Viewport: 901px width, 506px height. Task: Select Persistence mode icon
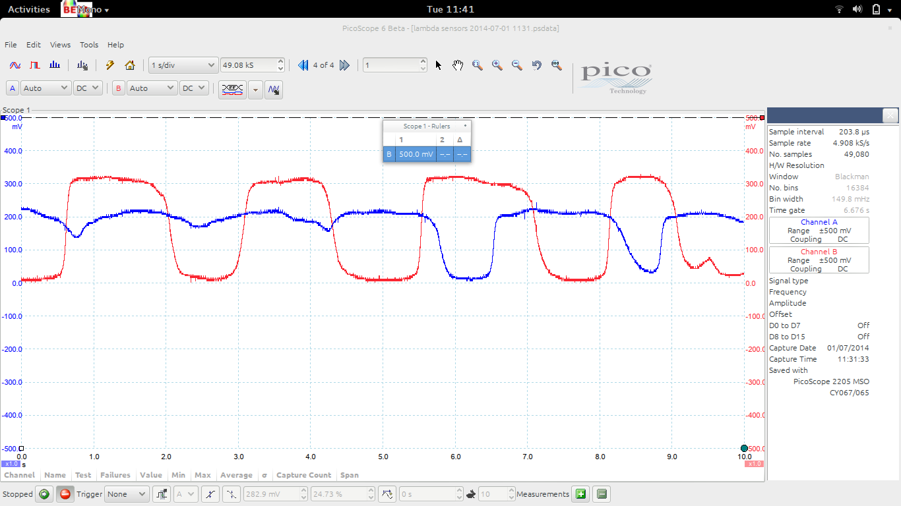point(35,65)
